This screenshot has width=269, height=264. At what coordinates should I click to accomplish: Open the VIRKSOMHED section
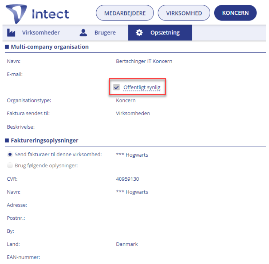click(184, 13)
